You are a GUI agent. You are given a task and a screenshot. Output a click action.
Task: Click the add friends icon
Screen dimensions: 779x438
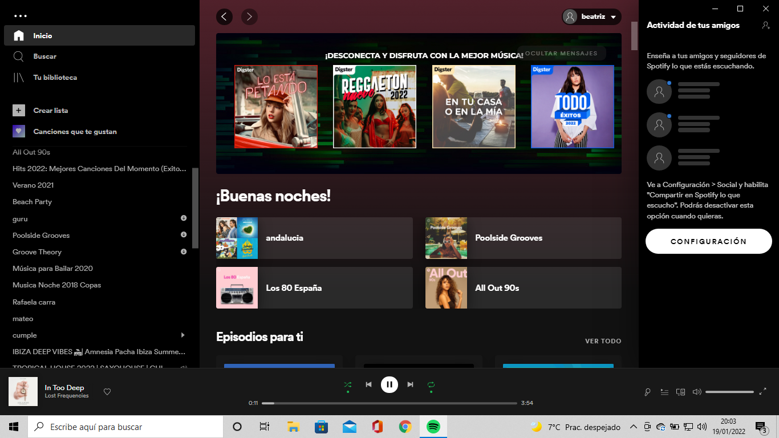point(765,25)
